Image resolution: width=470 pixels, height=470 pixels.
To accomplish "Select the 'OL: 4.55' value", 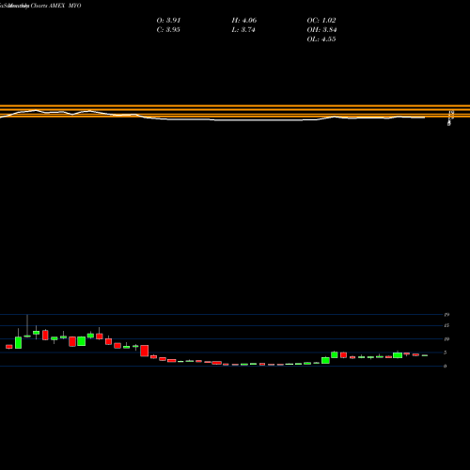I will click(321, 39).
